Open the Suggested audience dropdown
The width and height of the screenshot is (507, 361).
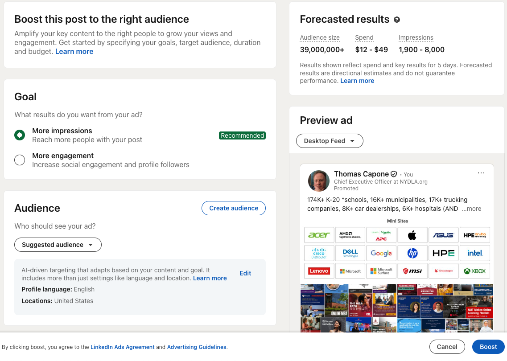tap(58, 245)
